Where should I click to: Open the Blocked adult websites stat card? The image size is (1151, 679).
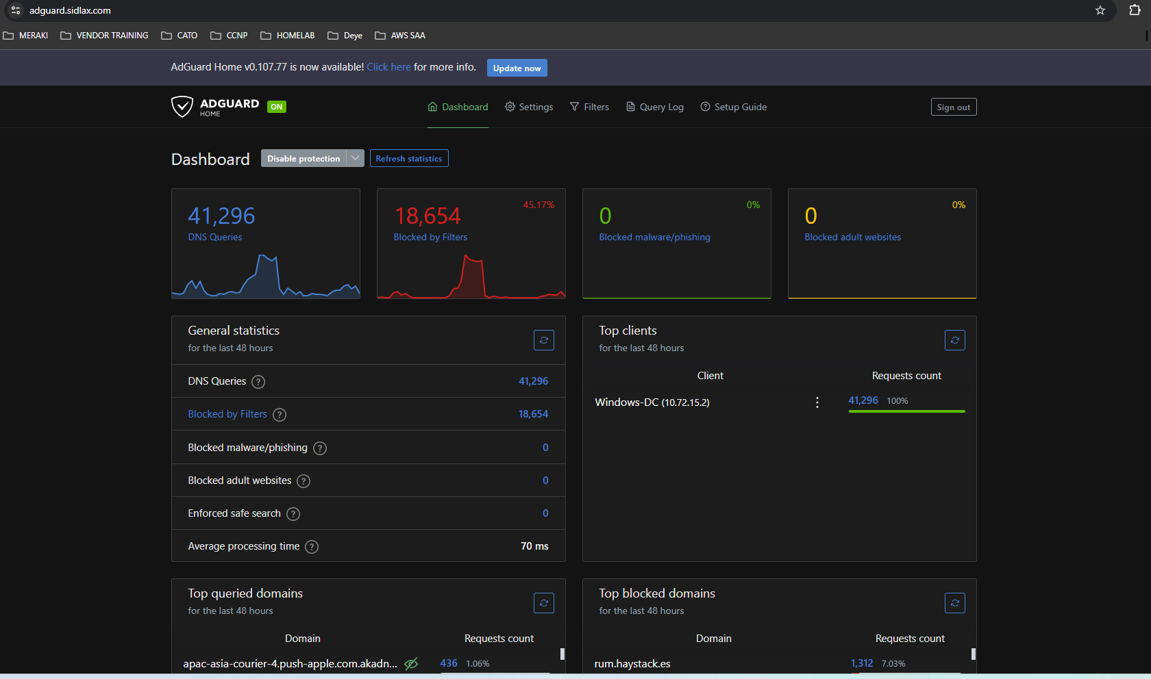click(882, 244)
